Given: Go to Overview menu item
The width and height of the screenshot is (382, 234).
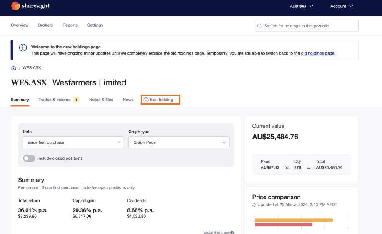Looking at the screenshot, I should 20,25.
